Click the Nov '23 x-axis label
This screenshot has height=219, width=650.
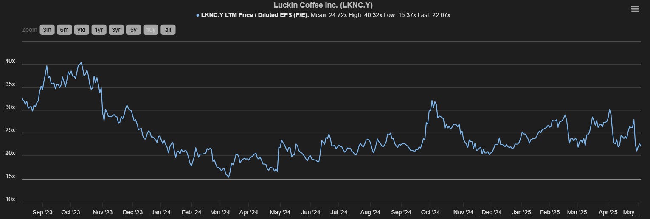(103, 212)
